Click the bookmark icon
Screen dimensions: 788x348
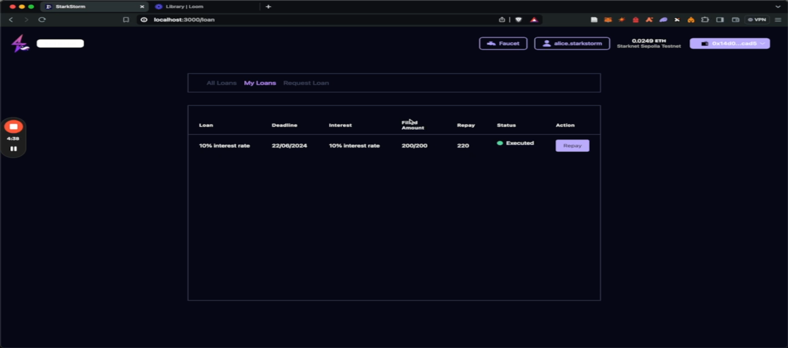click(126, 20)
